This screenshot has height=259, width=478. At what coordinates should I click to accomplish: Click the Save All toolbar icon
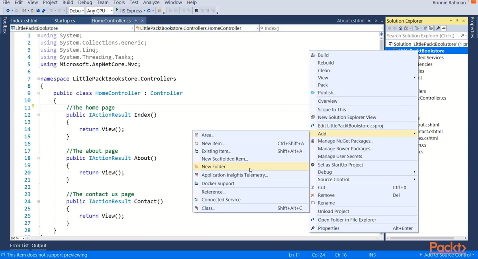click(x=43, y=11)
